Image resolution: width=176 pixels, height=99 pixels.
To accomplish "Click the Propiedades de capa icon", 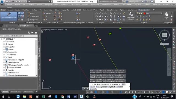I will pyautogui.click(x=131, y=14).
